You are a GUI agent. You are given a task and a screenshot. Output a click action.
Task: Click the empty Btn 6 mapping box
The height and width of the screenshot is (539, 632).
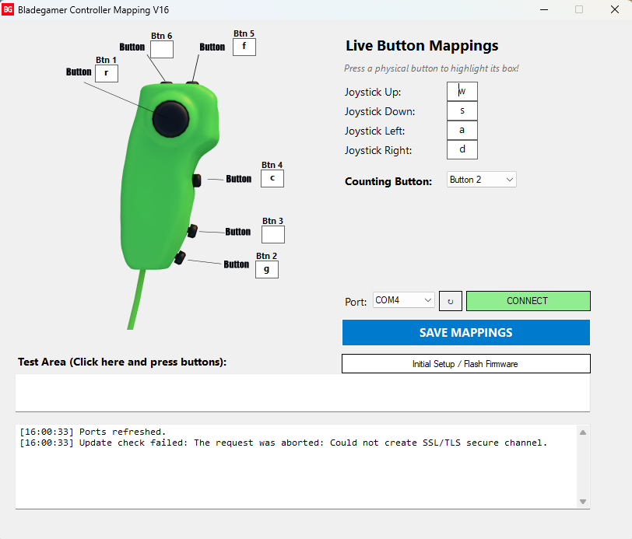(162, 49)
